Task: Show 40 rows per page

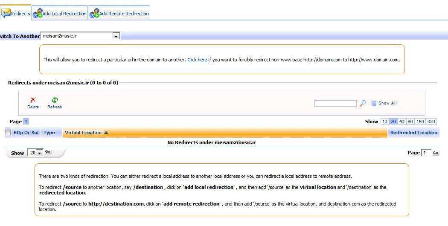Action: click(402, 122)
